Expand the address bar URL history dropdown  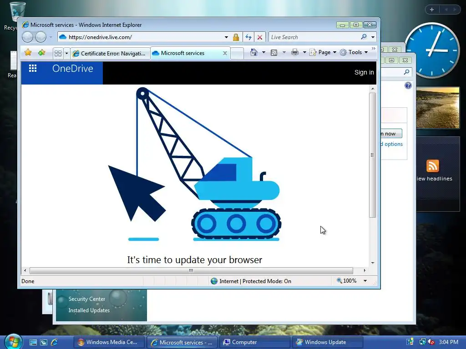point(226,37)
